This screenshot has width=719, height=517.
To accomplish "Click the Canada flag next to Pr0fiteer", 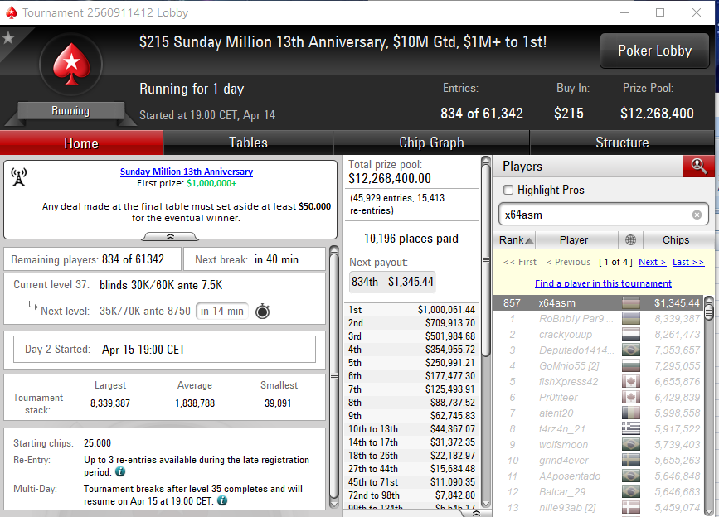I will (x=631, y=398).
